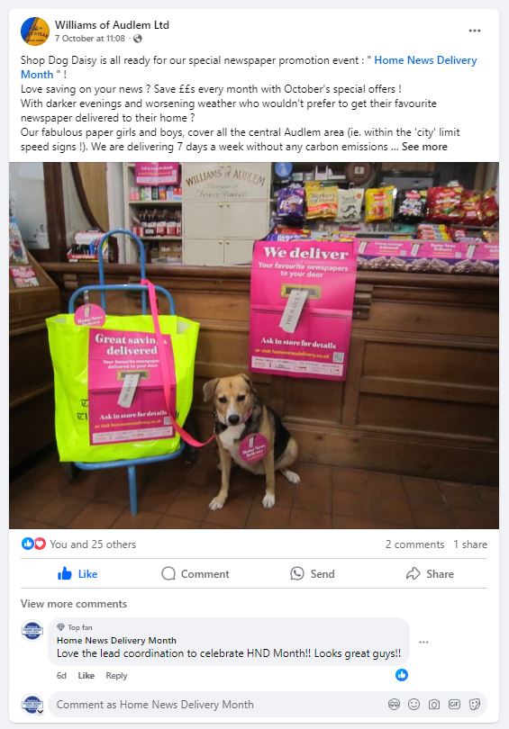This screenshot has width=509, height=729.
Task: Click the Comment action button
Action: point(195,573)
